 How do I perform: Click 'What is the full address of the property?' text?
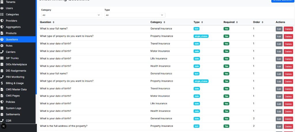coord(64,126)
